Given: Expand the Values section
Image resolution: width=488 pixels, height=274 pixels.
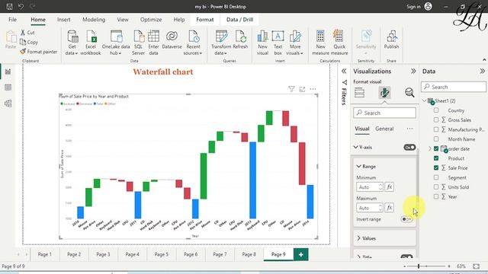Looking at the screenshot, I should pos(359,238).
